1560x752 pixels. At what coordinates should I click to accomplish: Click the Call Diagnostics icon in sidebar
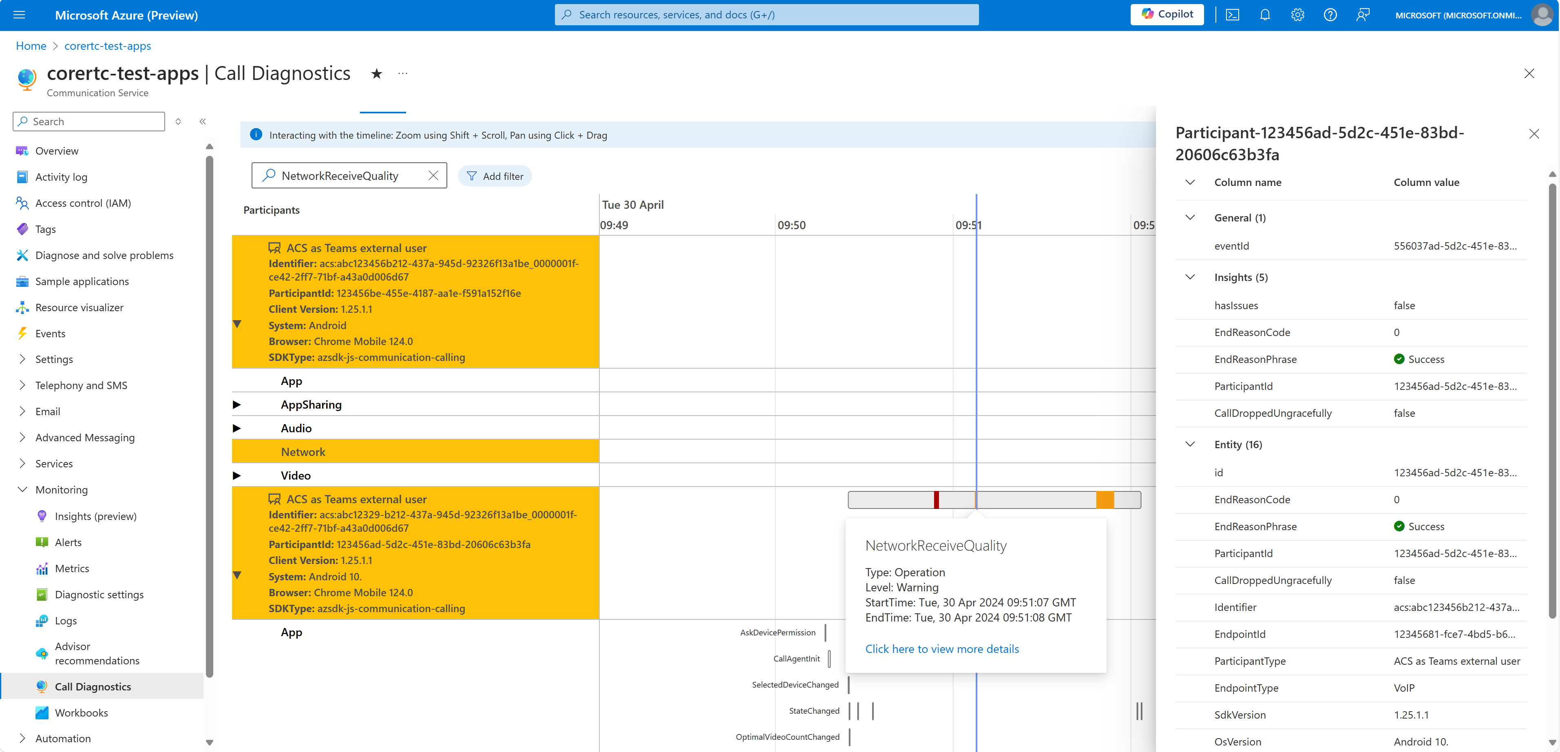[x=41, y=686]
